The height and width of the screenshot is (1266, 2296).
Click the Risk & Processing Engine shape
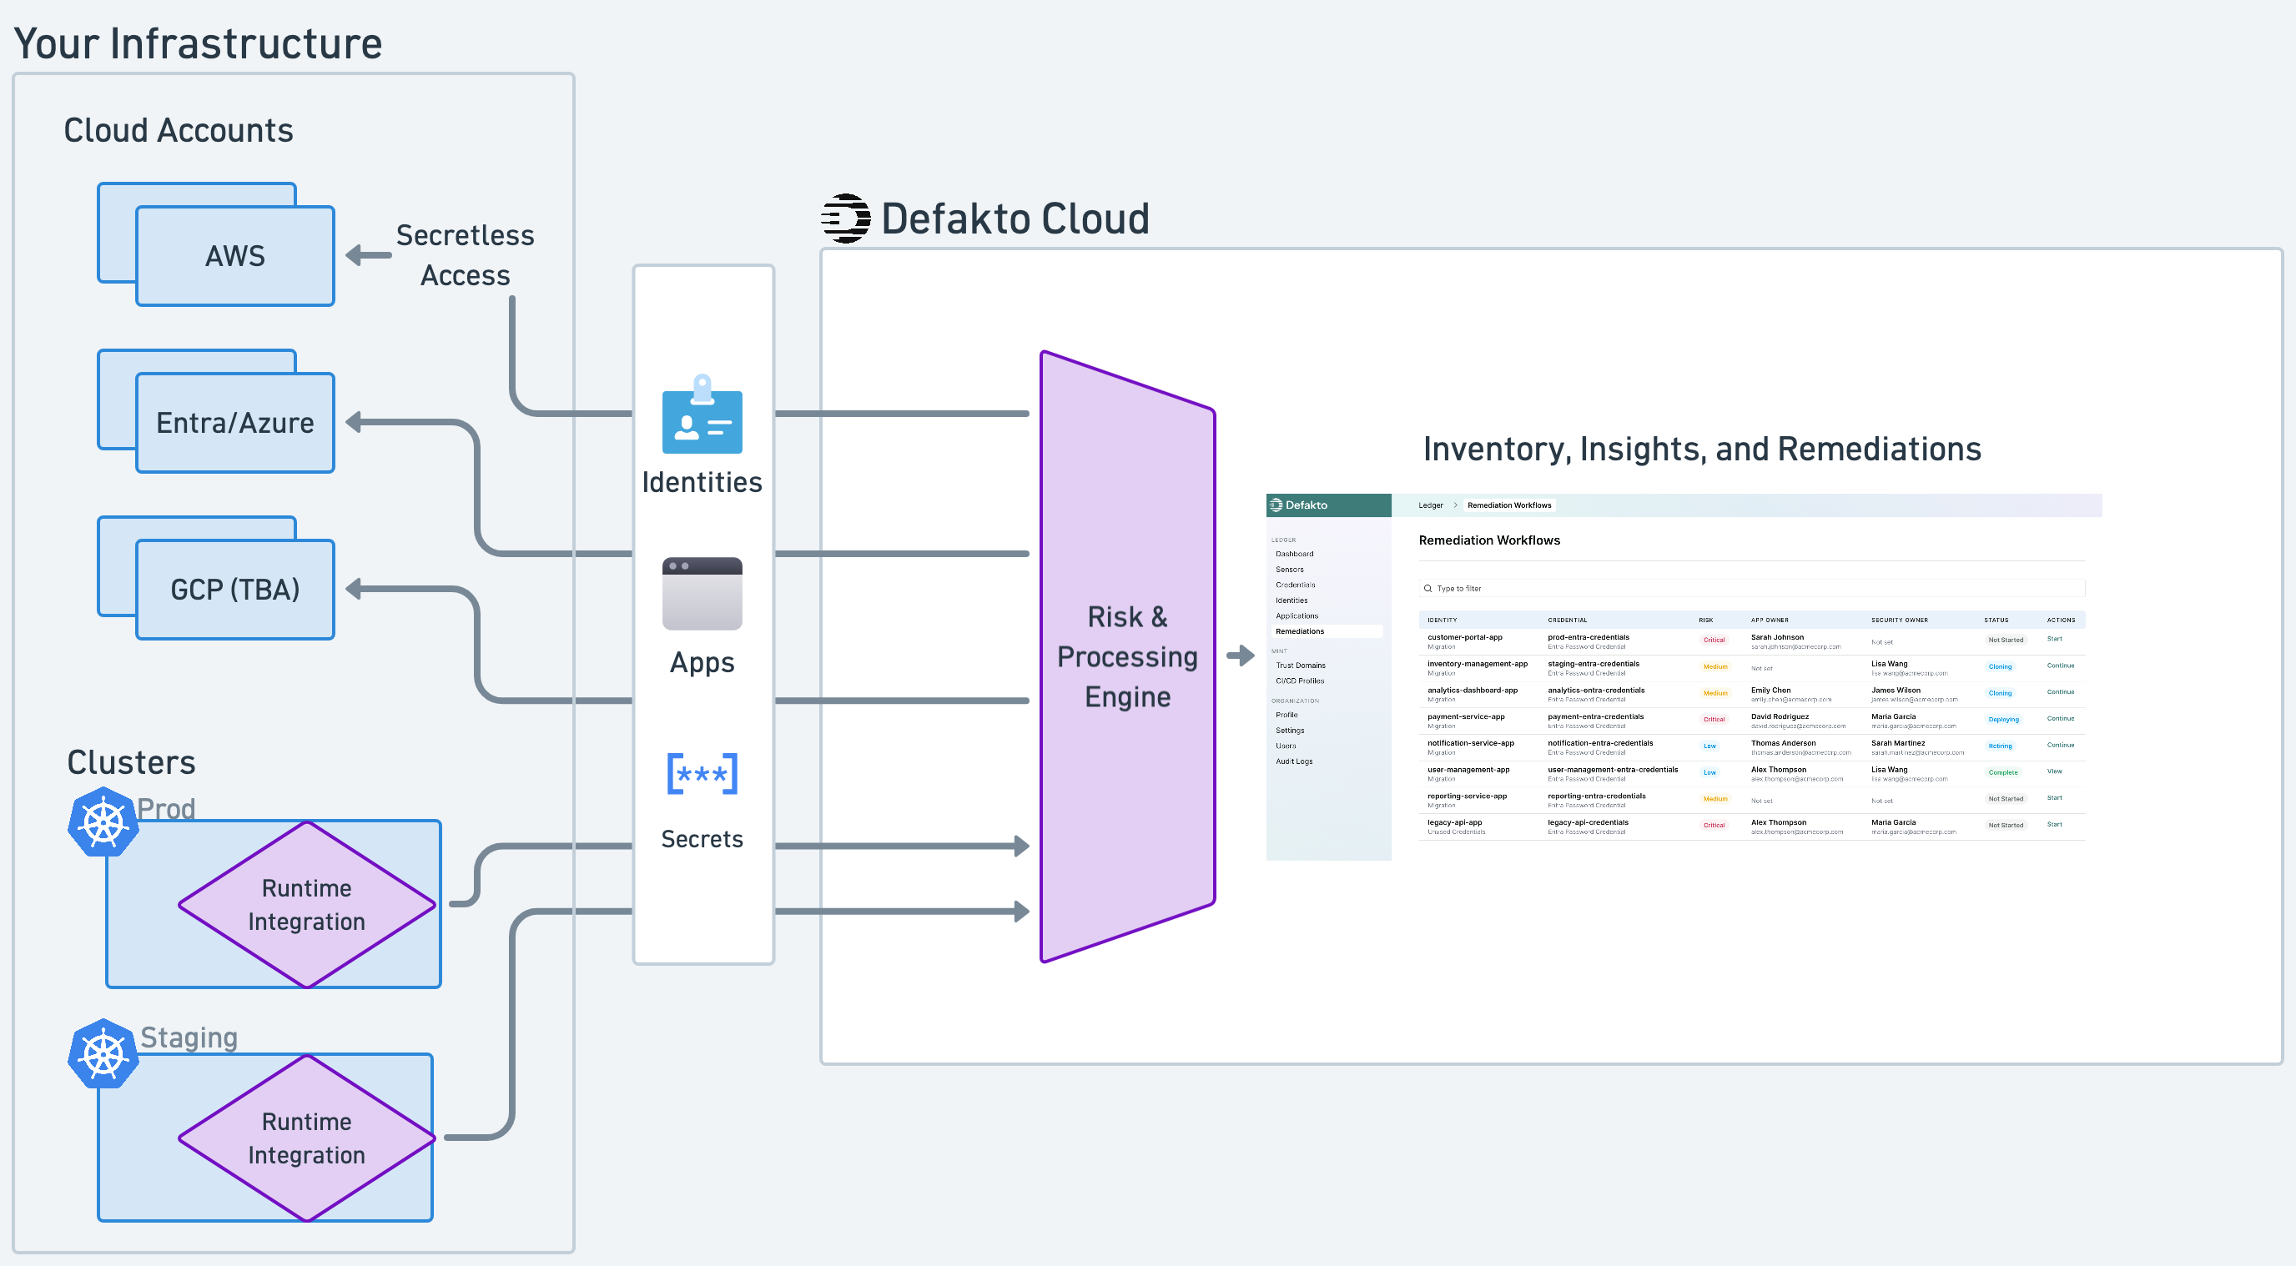(x=1127, y=656)
